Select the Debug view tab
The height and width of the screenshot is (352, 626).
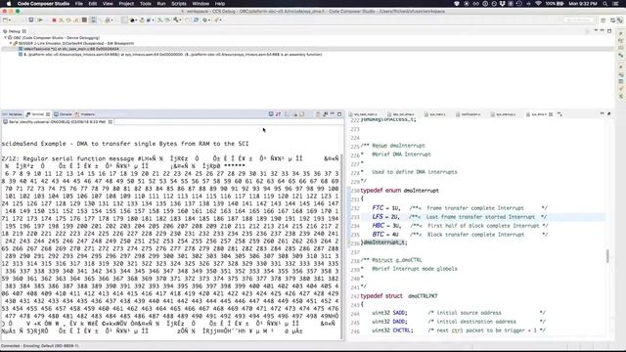(x=15, y=30)
